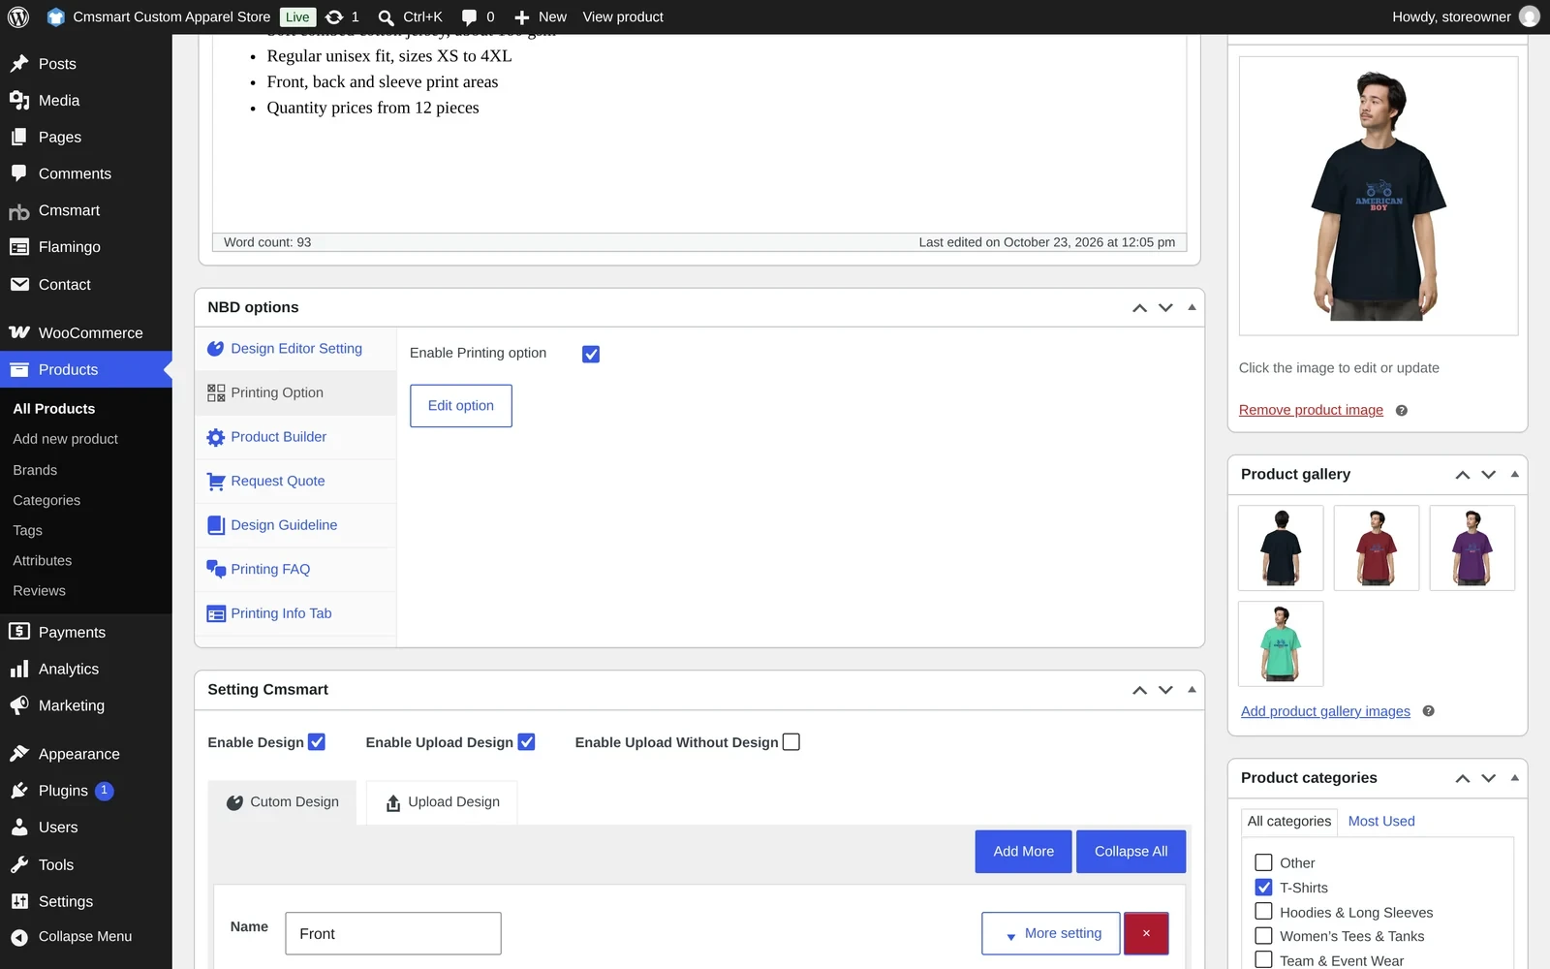Viewport: 1550px width, 969px height.
Task: Toggle the Enable Upload Design checkbox
Action: coord(526,742)
